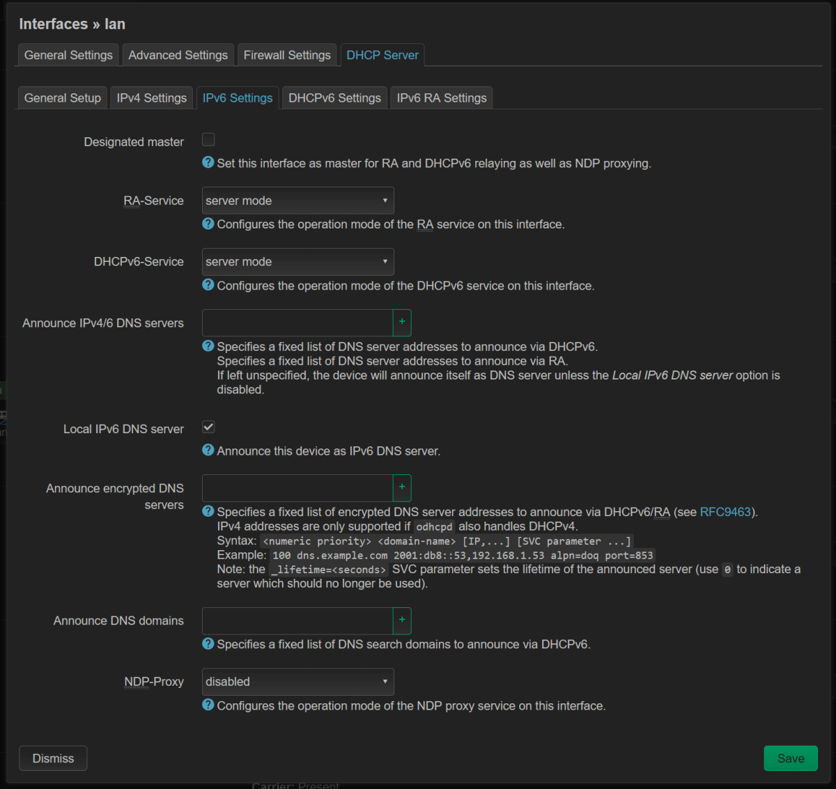The image size is (836, 789).
Task: Enable the Designated master checkbox
Action: [208, 140]
